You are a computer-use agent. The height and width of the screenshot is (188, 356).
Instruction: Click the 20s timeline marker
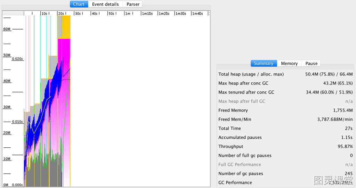click(61, 14)
